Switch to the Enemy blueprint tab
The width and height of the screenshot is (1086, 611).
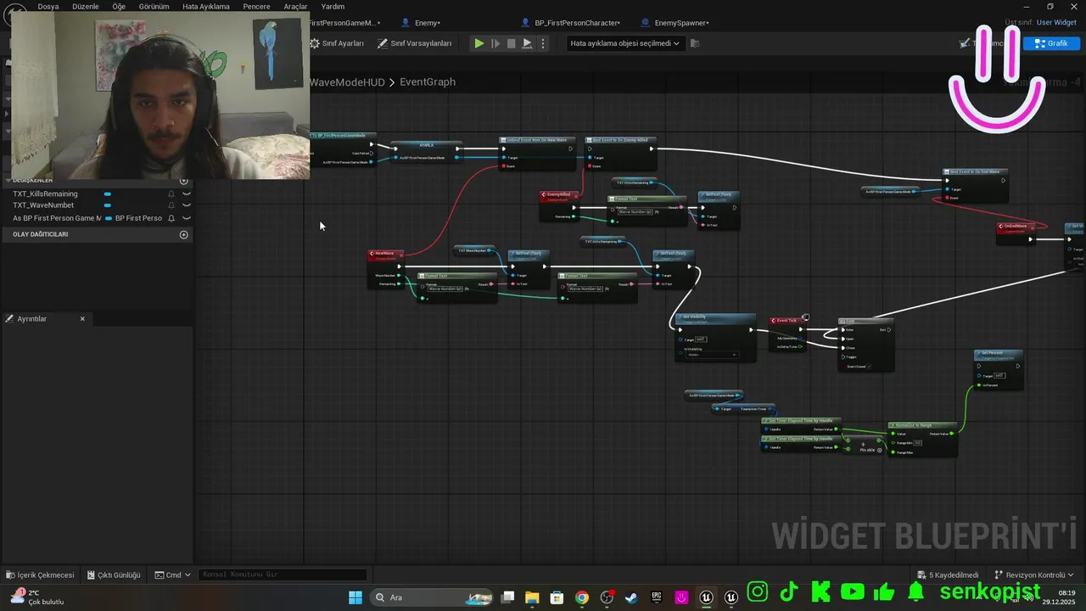tap(423, 23)
